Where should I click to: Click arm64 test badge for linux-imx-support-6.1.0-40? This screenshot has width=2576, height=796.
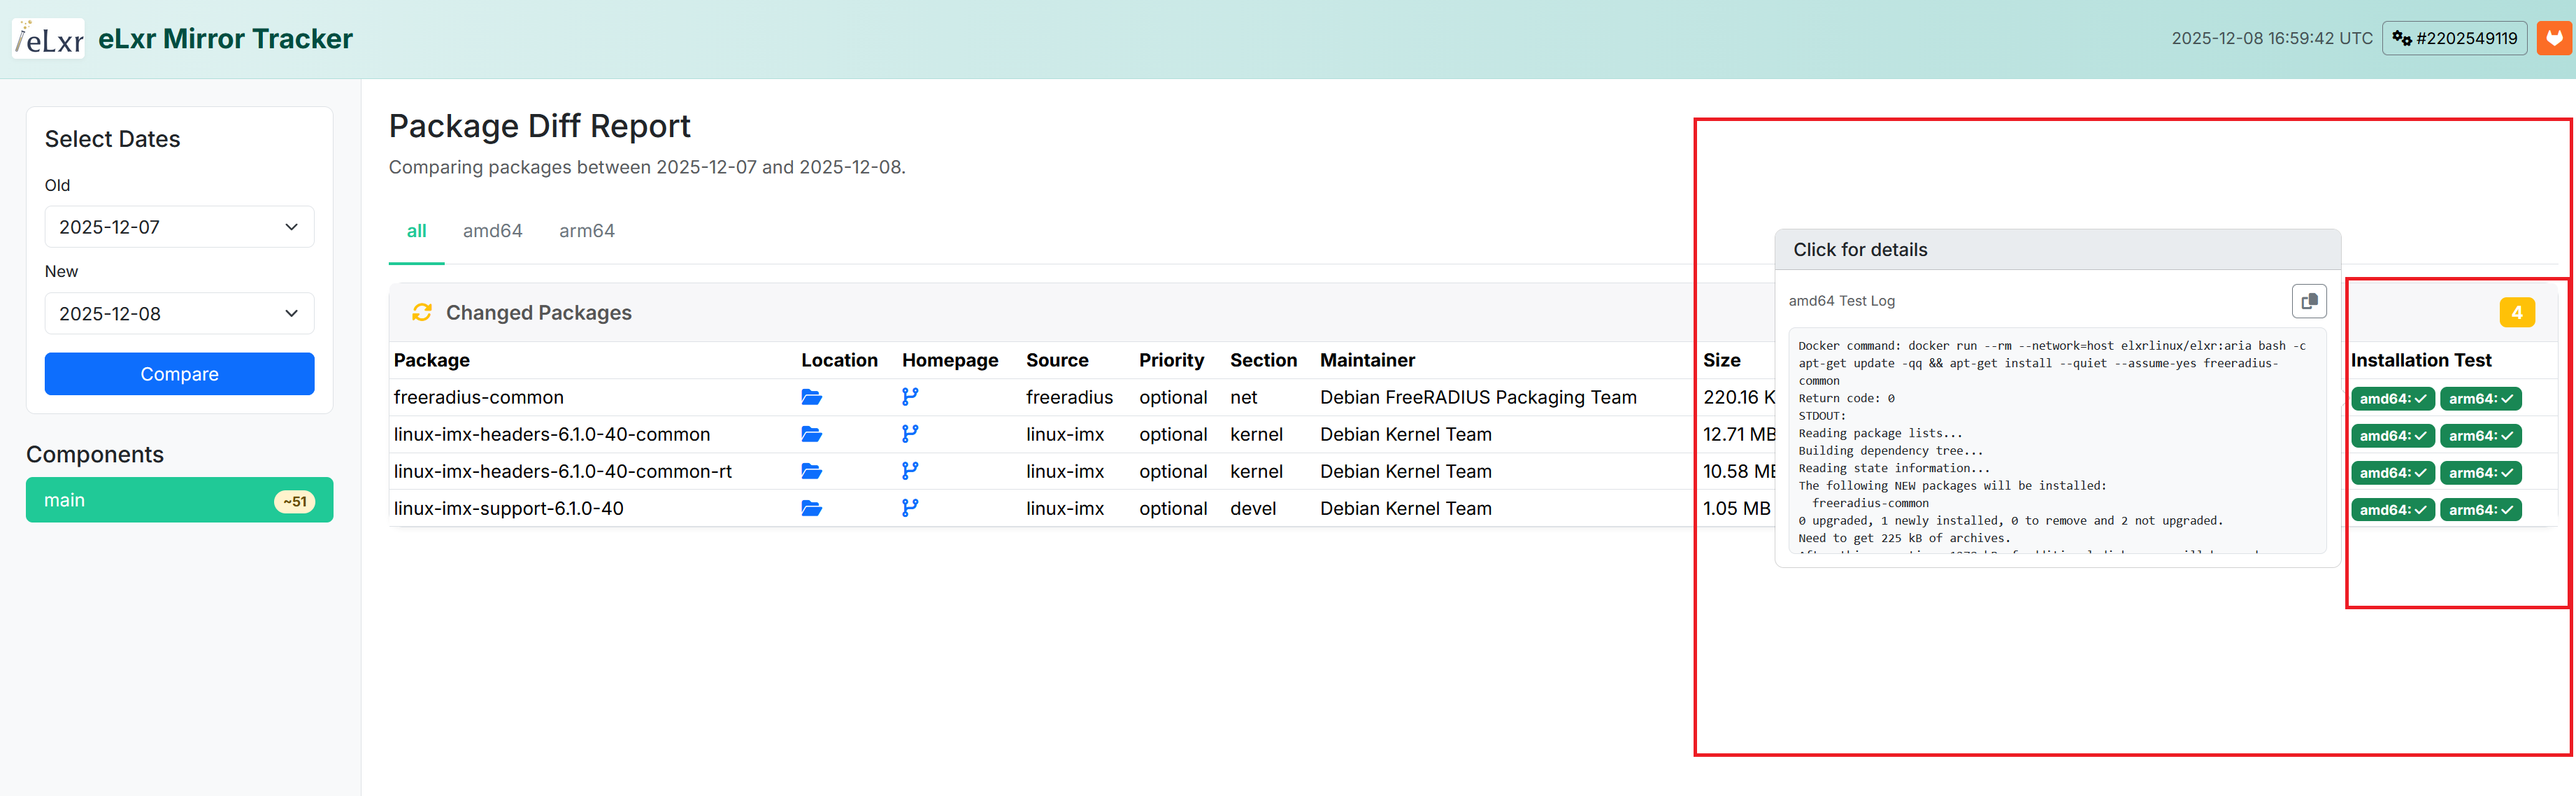tap(2480, 510)
